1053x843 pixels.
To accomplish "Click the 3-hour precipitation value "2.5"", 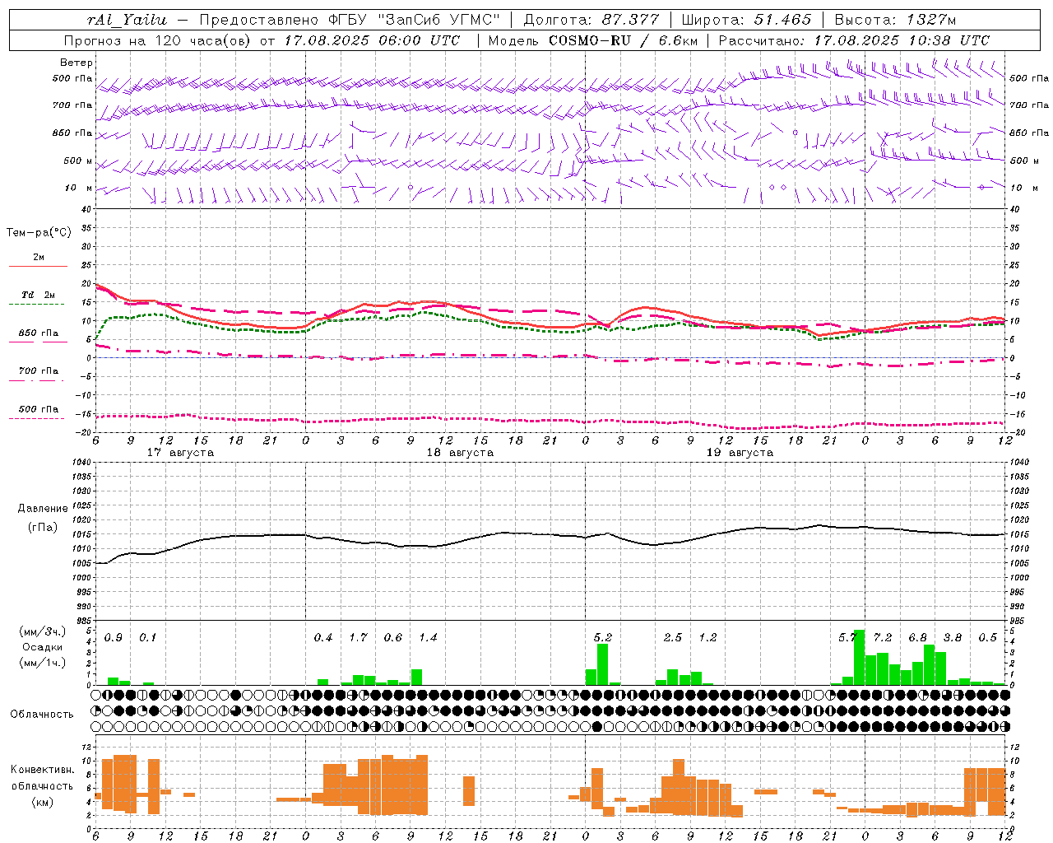I will click(x=673, y=637).
